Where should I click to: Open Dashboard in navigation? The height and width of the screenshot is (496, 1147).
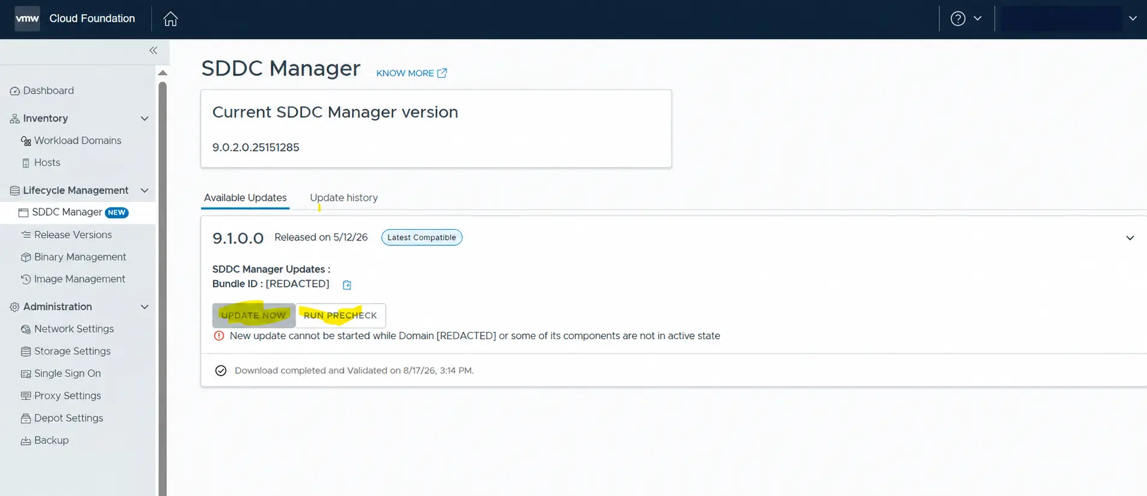click(48, 91)
